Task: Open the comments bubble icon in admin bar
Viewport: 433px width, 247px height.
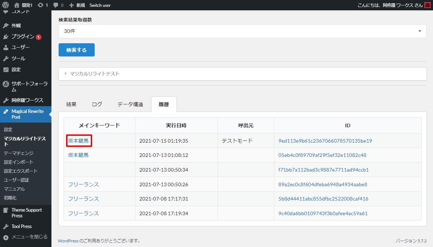Action: coord(56,5)
